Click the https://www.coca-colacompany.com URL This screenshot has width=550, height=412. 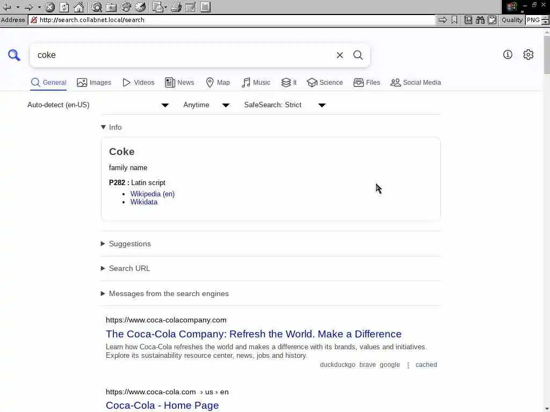pos(166,320)
